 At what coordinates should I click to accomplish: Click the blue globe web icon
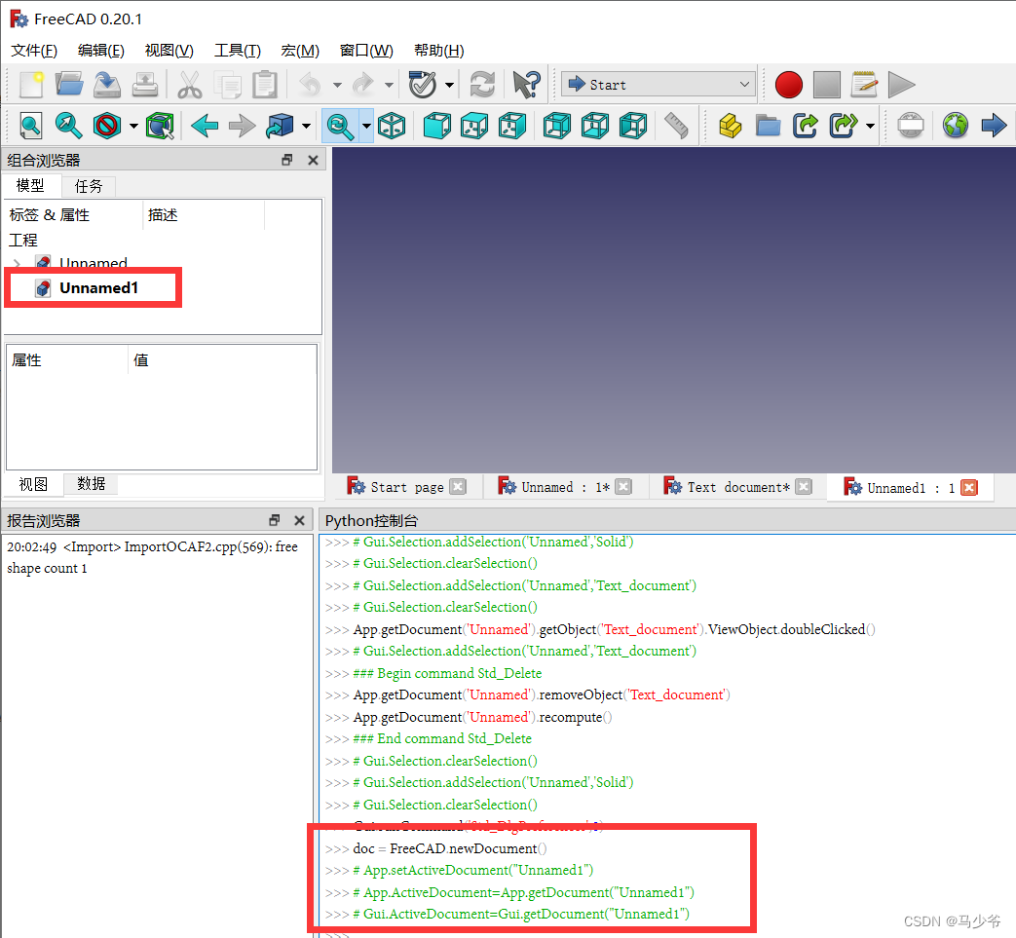click(954, 126)
